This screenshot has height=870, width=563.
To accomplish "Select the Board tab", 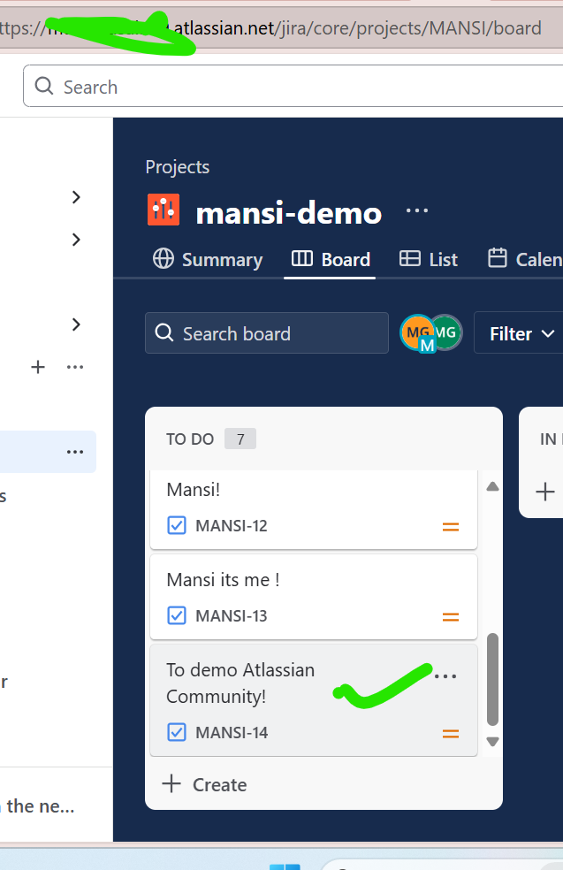I will (330, 259).
